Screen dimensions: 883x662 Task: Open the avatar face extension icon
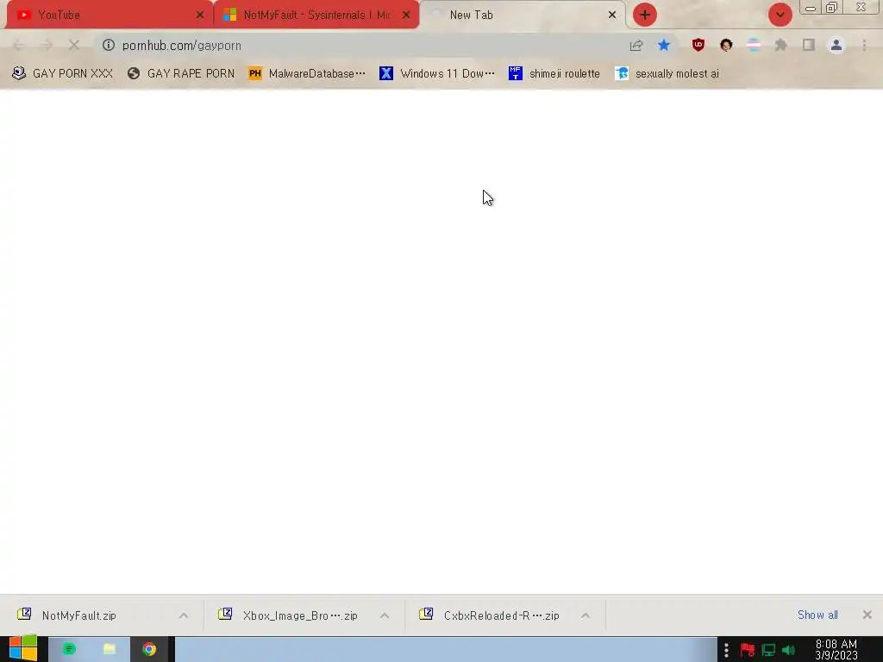click(726, 45)
